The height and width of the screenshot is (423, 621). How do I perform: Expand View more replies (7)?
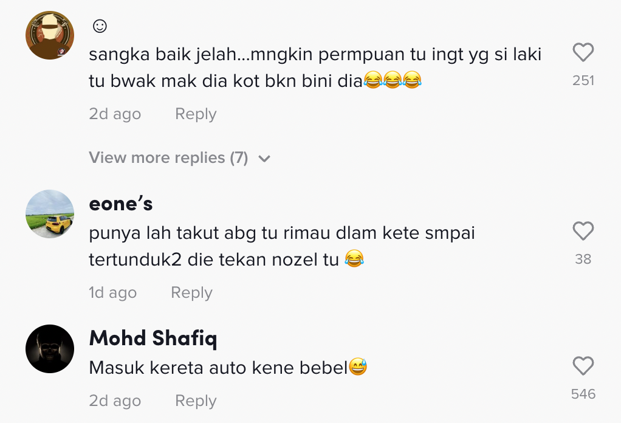(x=168, y=158)
